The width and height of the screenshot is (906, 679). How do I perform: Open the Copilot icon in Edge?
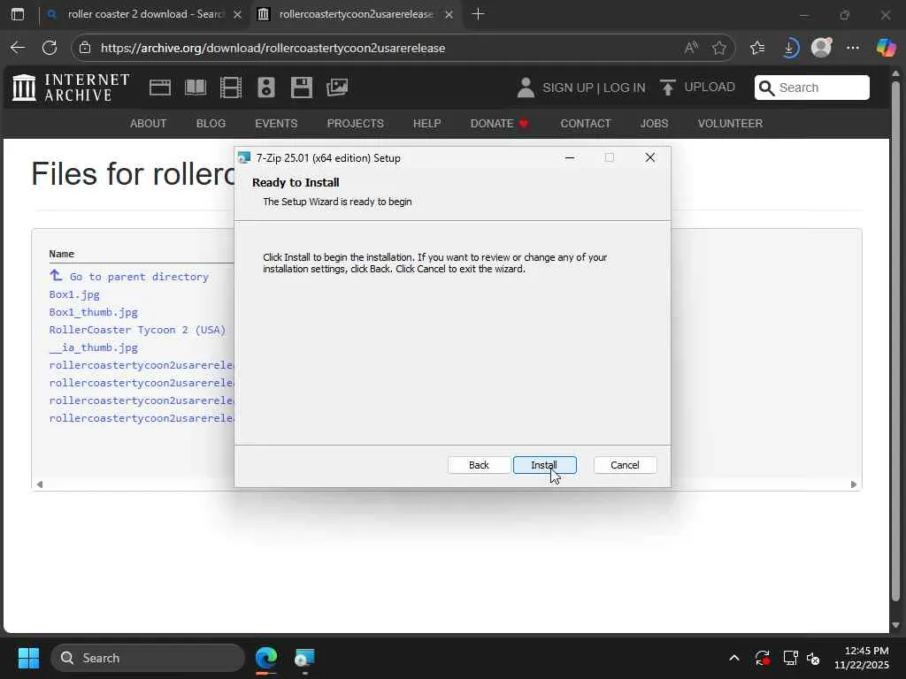point(886,48)
